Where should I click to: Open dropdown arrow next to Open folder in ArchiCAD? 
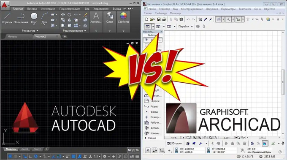pyautogui.click(x=154, y=19)
